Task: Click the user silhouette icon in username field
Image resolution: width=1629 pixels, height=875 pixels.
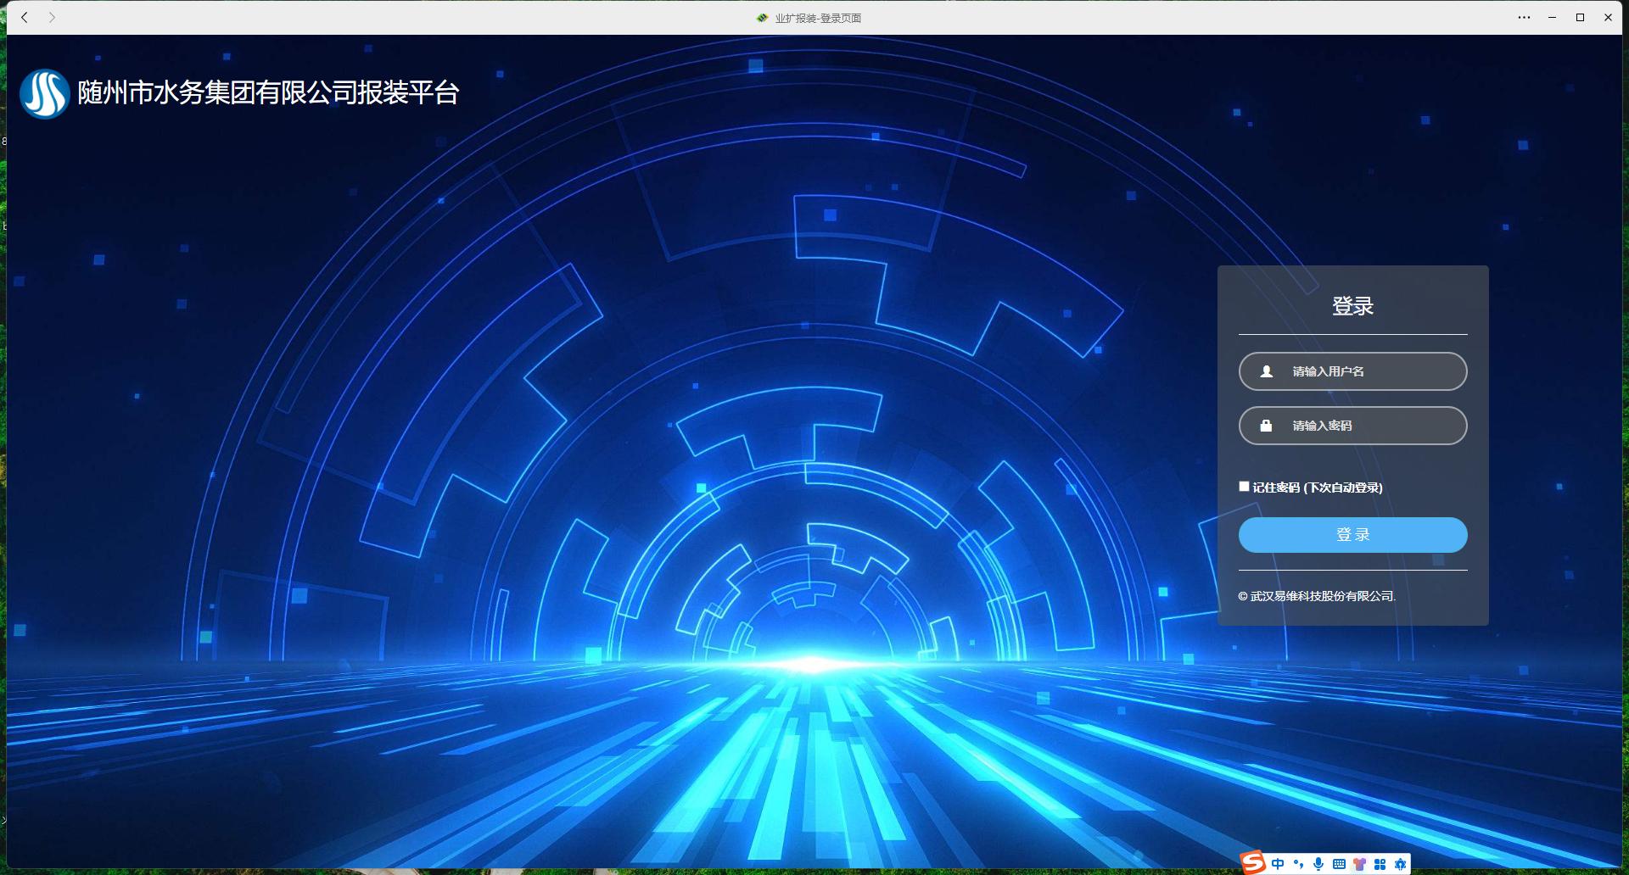Action: point(1267,371)
